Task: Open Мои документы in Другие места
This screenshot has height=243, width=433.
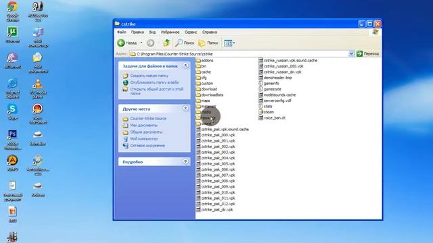Action: (144, 126)
